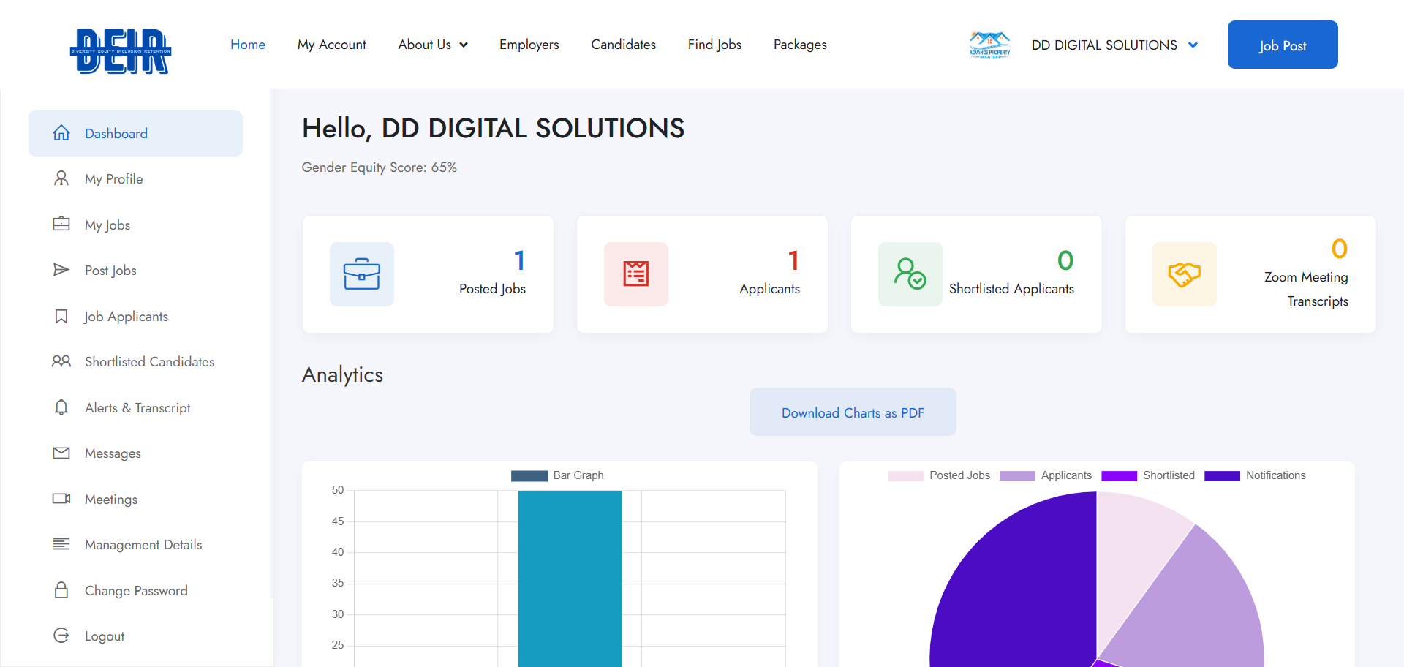Open Job Applicants sidebar link
This screenshot has height=667, width=1404.
click(126, 317)
